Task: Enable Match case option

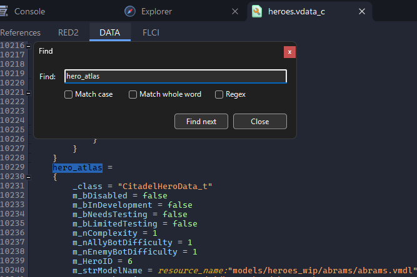Action: click(x=68, y=94)
